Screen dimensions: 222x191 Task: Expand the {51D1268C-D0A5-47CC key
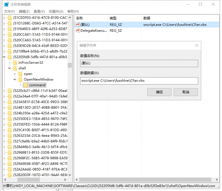[4, 23]
